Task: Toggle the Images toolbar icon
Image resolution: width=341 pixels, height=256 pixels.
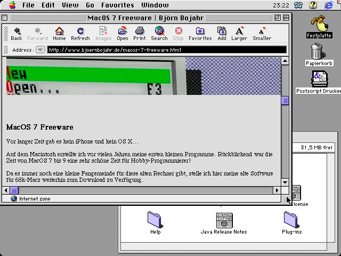Action: pyautogui.click(x=103, y=34)
